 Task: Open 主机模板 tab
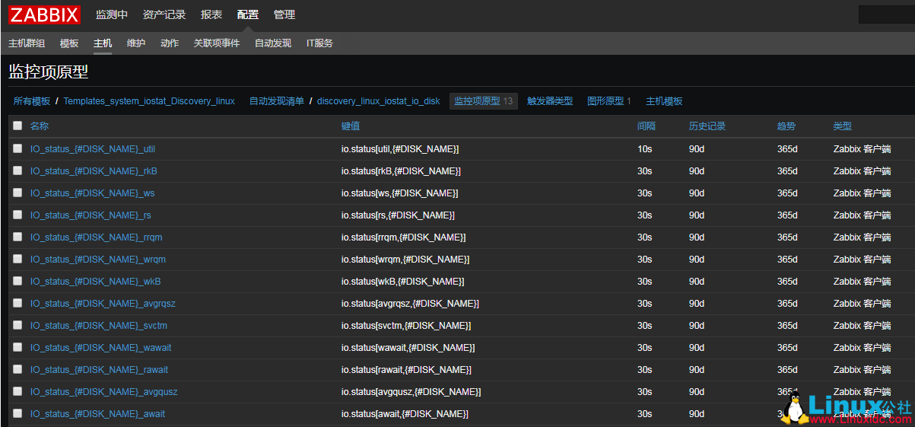[664, 101]
